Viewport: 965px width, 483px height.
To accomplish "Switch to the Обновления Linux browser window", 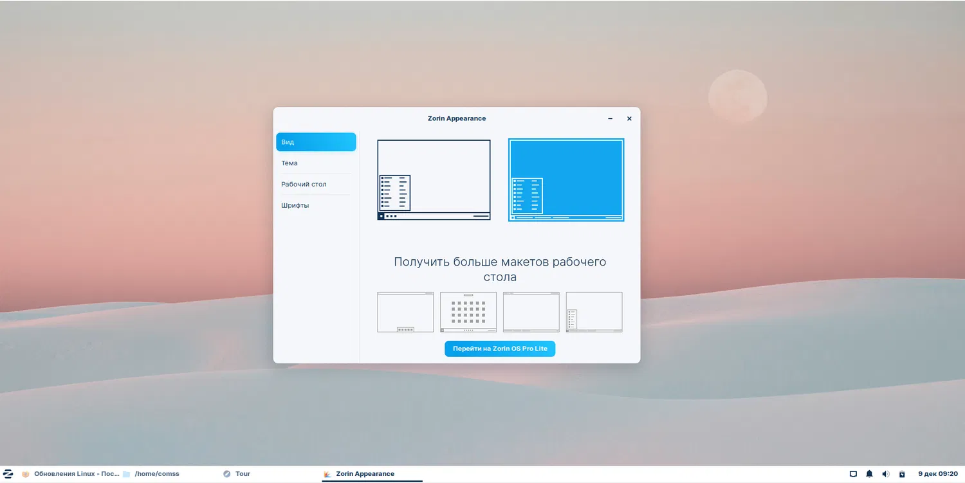I will [x=71, y=474].
